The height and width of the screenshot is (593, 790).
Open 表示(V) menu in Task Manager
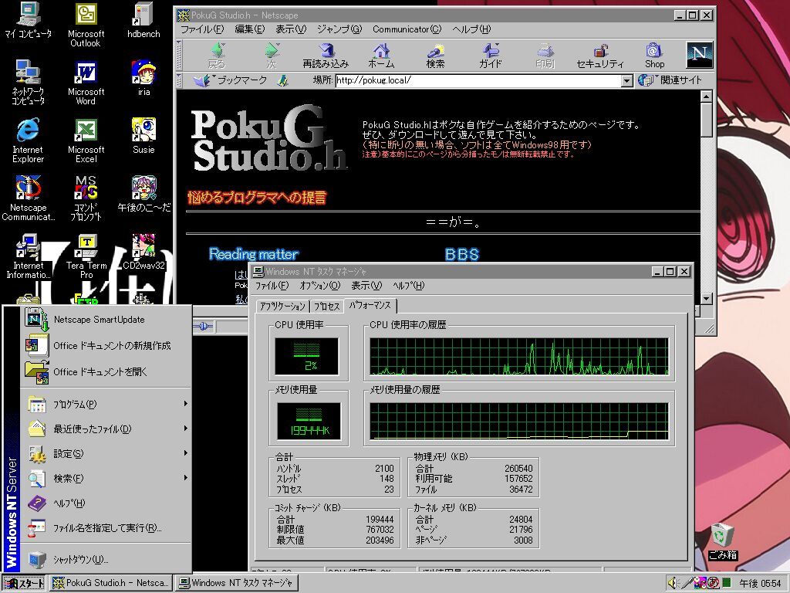coord(366,286)
